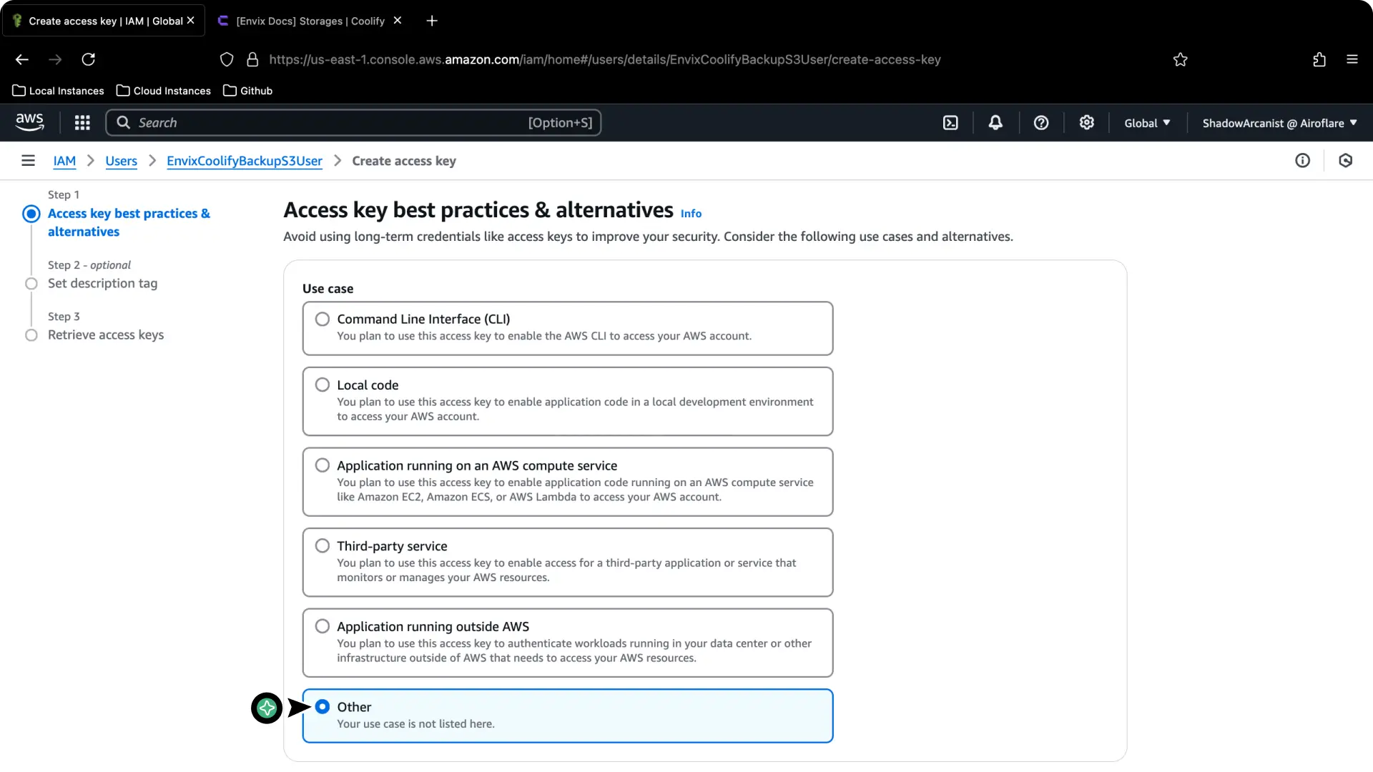Click the Step 1 progress indicator circle

pyautogui.click(x=31, y=213)
